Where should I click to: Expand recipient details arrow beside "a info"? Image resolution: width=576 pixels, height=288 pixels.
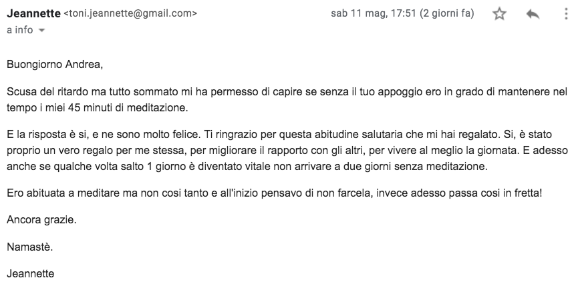[41, 31]
